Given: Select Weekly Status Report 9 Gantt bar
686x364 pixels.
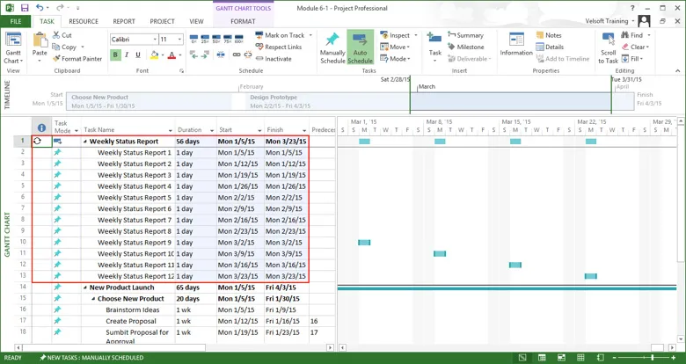Looking at the screenshot, I should coord(364,243).
